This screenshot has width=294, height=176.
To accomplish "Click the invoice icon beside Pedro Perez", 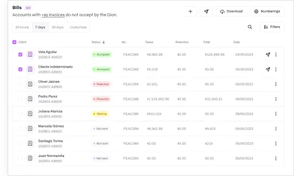I will (x=30, y=99).
